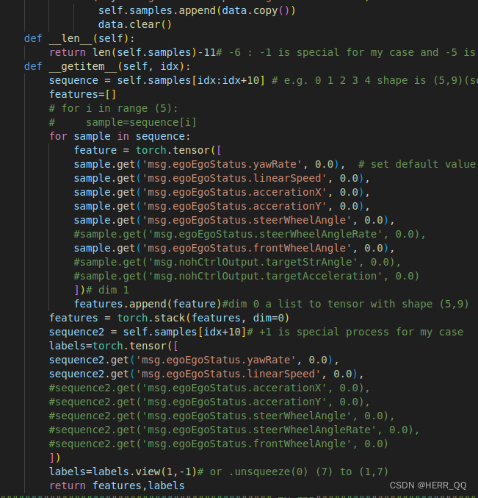Click comment '# sample=sequence[i]'
478x498 pixels.
tap(123, 122)
